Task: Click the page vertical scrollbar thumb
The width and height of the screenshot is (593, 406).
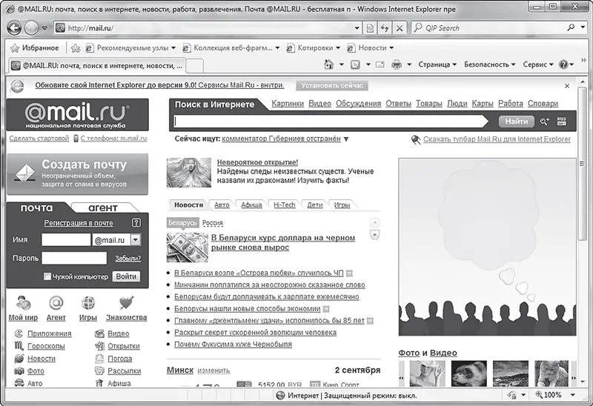Action: (582, 163)
